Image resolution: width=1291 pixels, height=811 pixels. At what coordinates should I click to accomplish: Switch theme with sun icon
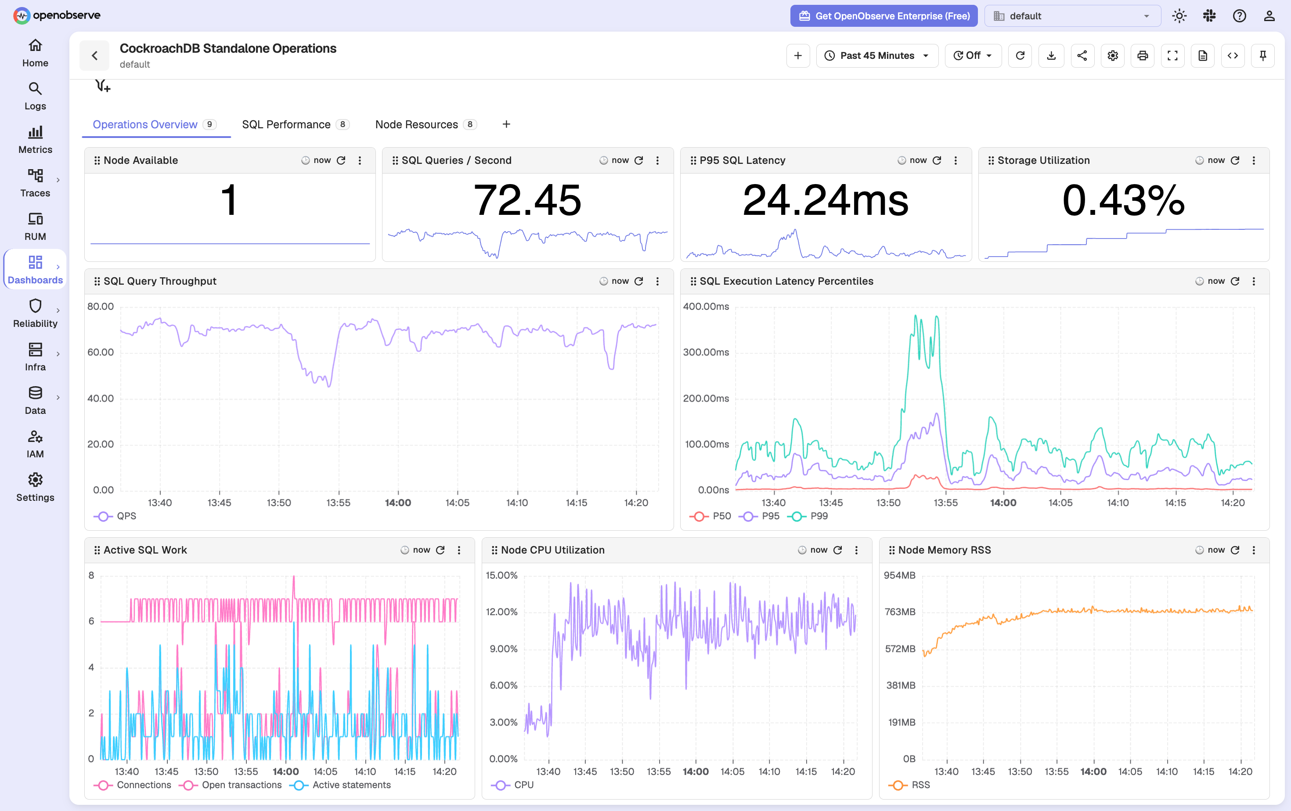pos(1179,16)
